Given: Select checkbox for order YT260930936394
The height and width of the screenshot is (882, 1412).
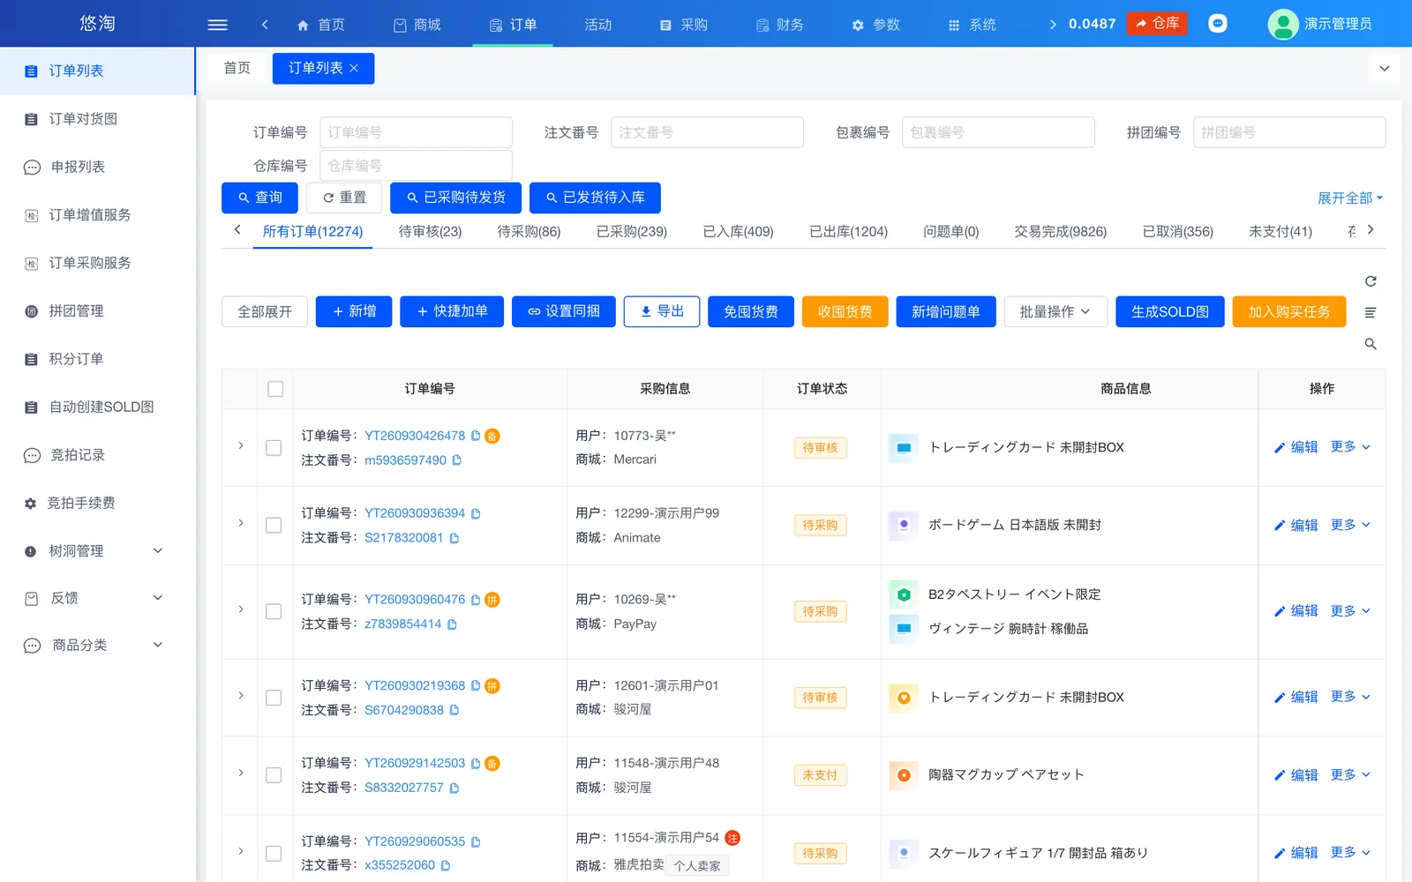Looking at the screenshot, I should [274, 525].
